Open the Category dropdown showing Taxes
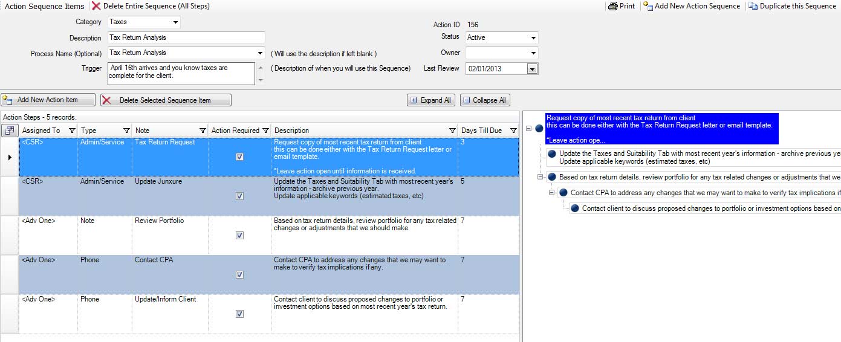 tap(175, 22)
